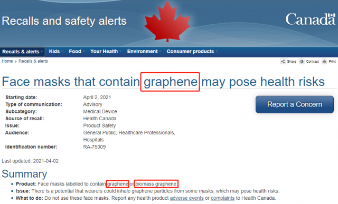Click the Share icon
This screenshot has width=338, height=204.
pos(283,61)
